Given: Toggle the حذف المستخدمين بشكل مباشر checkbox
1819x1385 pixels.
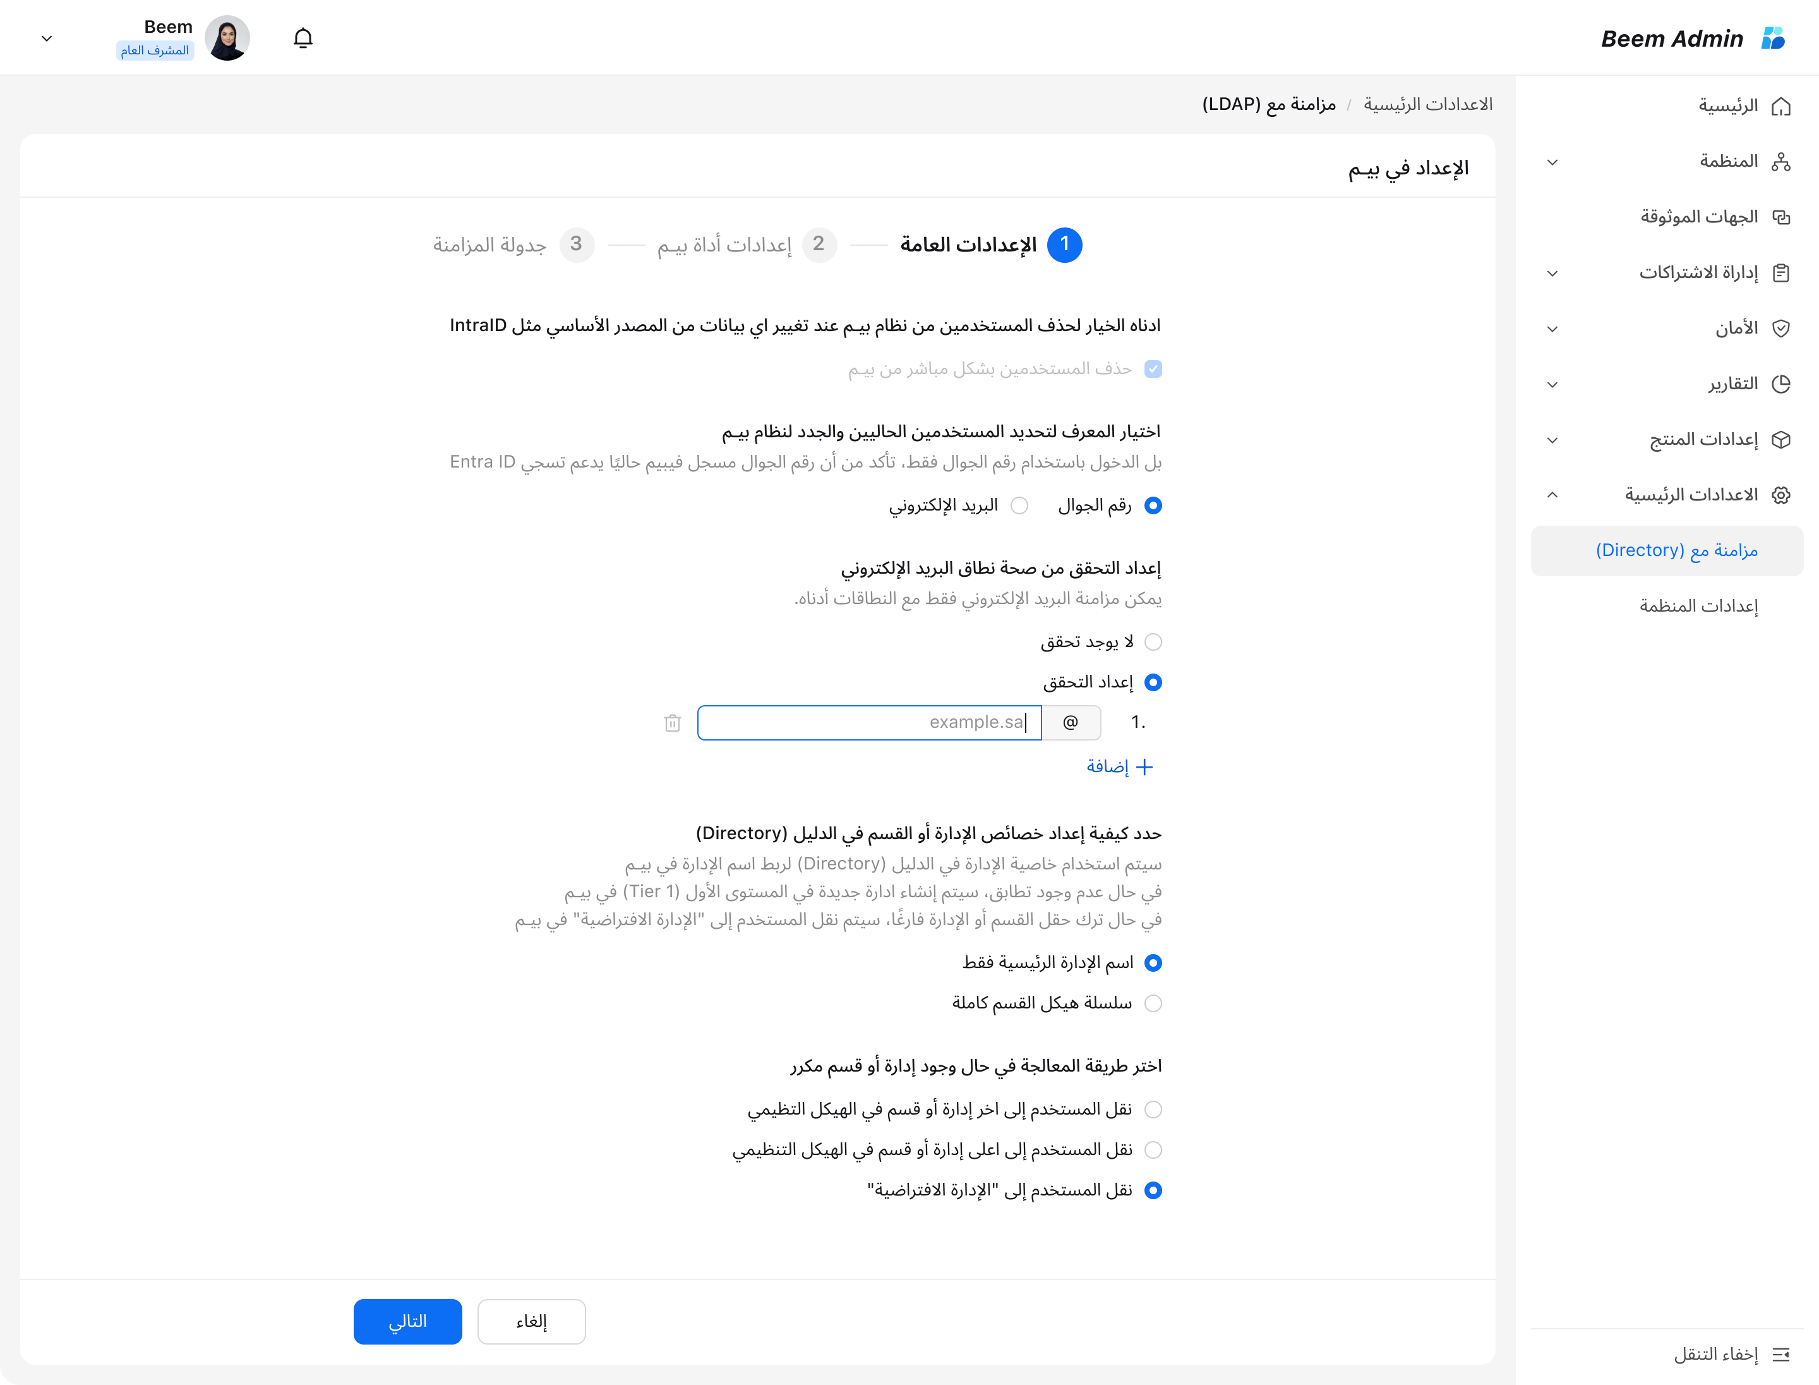Looking at the screenshot, I should (x=1153, y=368).
